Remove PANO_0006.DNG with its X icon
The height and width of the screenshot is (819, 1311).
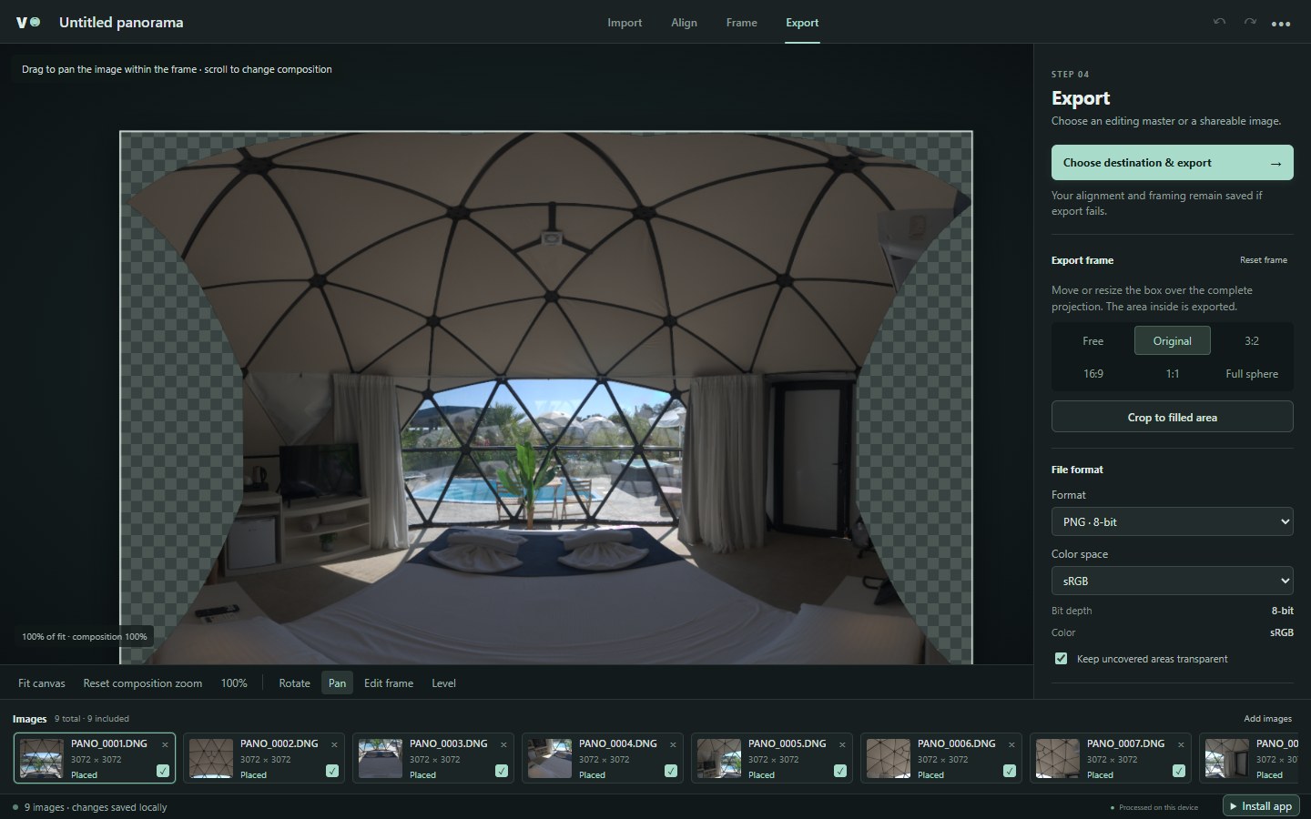[x=1011, y=744]
